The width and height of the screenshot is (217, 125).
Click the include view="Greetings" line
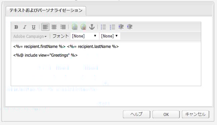[46, 55]
